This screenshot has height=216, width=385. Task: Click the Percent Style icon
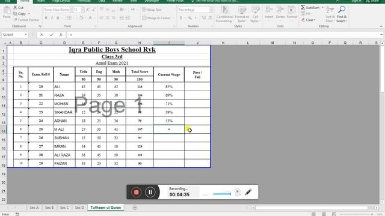click(190, 18)
